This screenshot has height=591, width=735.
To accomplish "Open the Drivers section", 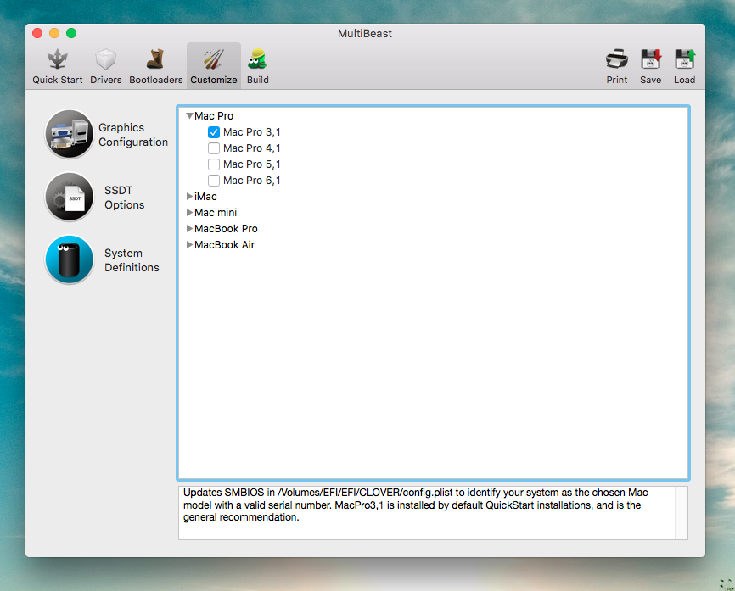I will coord(106,66).
